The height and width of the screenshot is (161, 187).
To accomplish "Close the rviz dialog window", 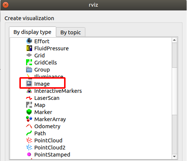I will (6, 5).
